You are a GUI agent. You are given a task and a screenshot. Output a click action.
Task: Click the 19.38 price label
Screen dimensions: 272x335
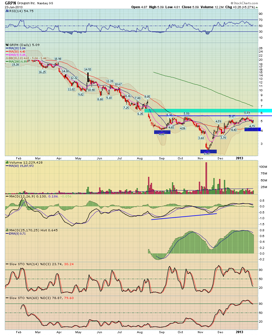click(15, 64)
